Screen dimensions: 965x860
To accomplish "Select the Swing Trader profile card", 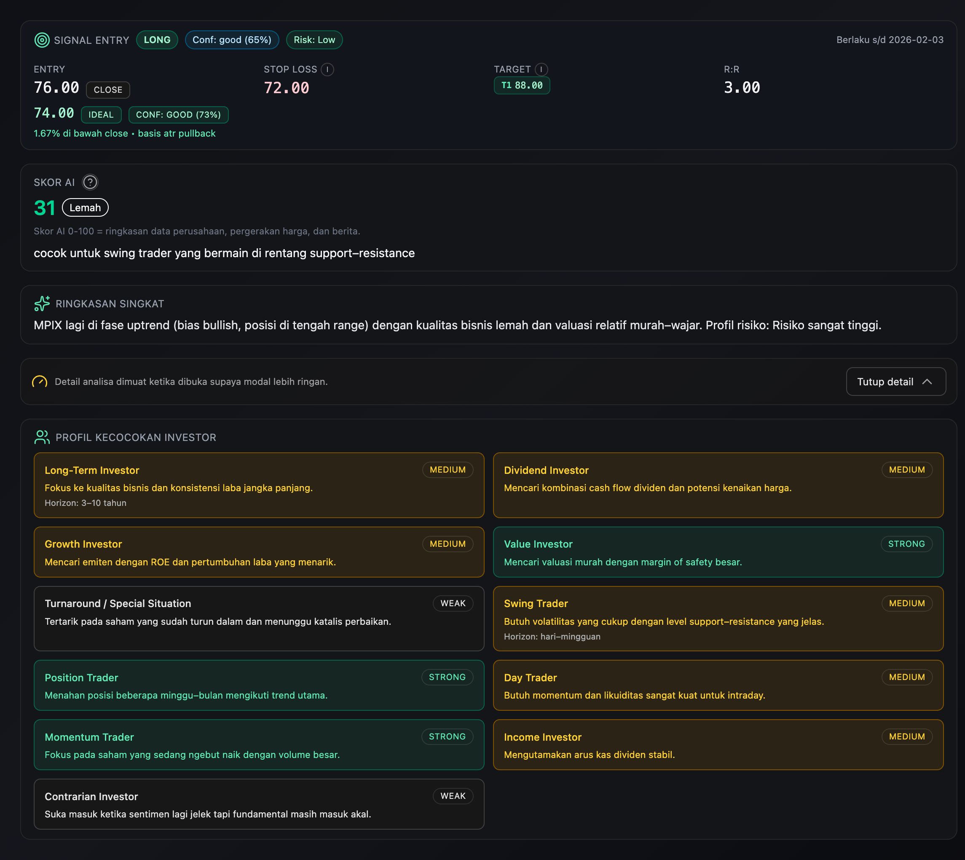I will click(718, 618).
